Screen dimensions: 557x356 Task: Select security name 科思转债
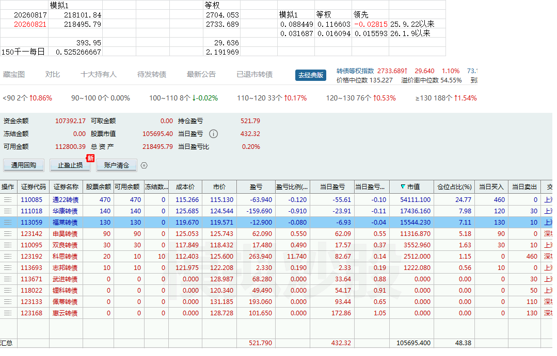tap(65, 257)
